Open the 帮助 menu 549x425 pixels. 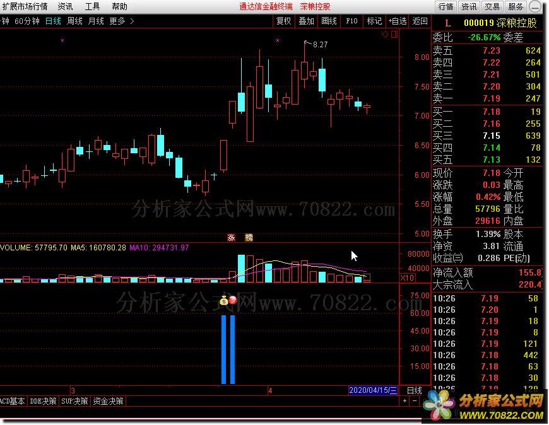tap(119, 6)
